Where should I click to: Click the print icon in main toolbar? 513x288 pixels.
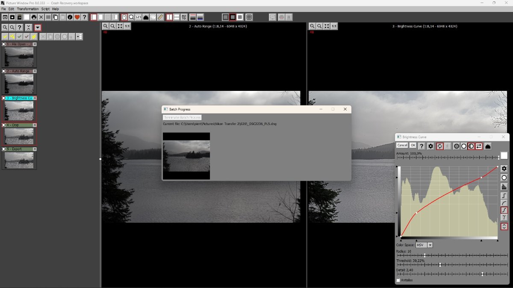[x=34, y=17]
